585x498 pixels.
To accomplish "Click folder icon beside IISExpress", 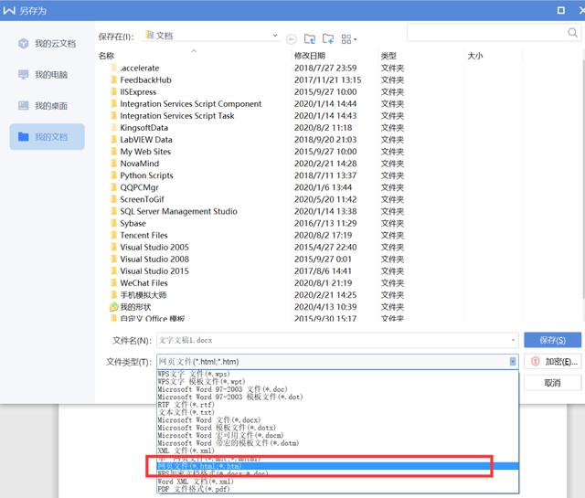I will pyautogui.click(x=113, y=91).
